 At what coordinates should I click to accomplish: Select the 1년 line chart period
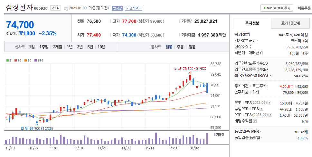tap(70, 47)
